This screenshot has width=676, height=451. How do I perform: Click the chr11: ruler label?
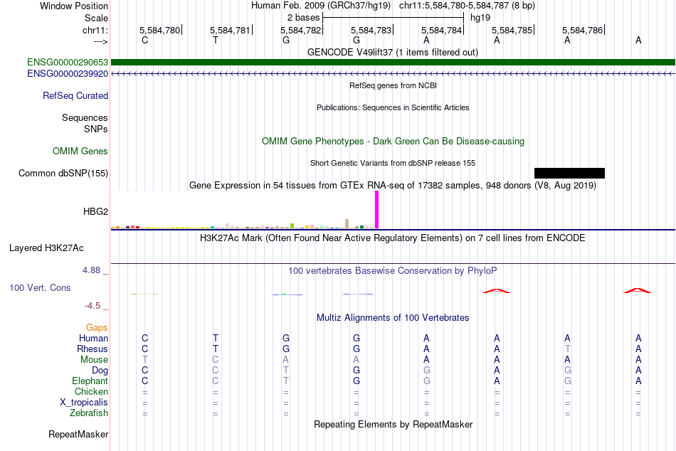(x=95, y=30)
